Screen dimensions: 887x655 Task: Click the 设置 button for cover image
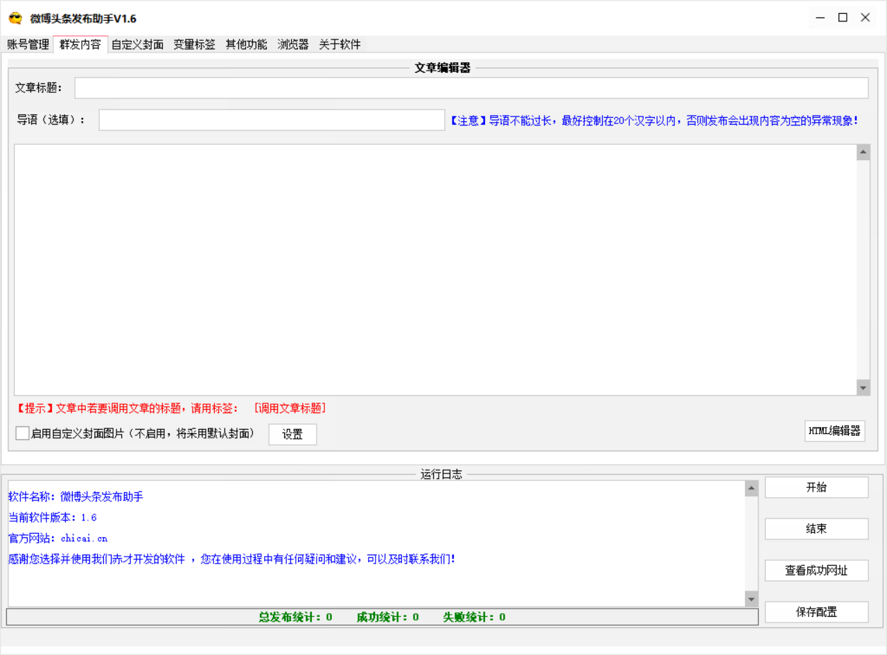click(292, 435)
